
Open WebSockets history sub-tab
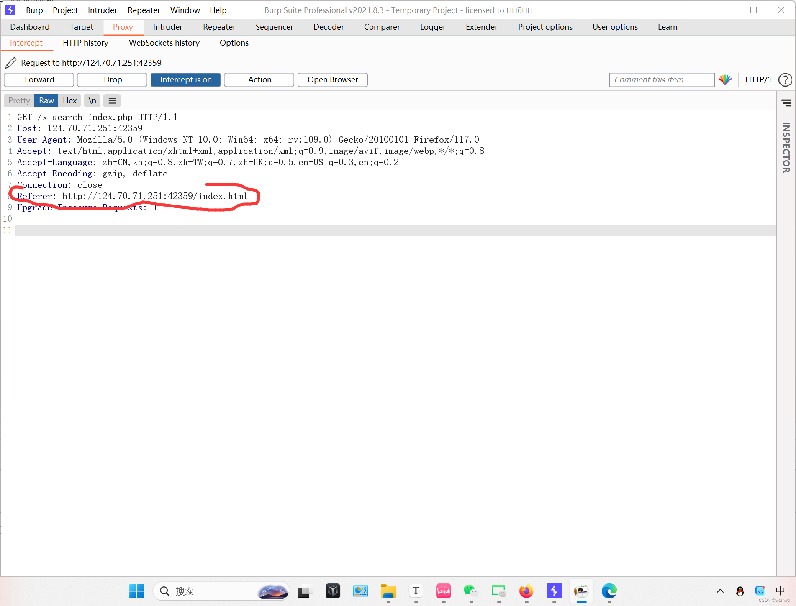tap(164, 43)
